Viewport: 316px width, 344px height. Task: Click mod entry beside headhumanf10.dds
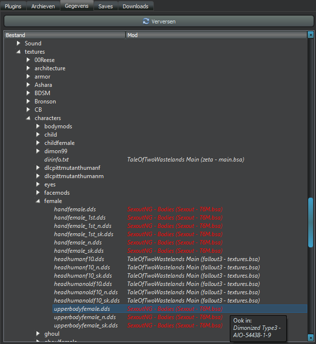point(193,259)
